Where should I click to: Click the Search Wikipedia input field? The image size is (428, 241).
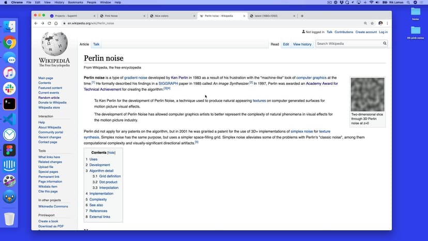tap(349, 44)
